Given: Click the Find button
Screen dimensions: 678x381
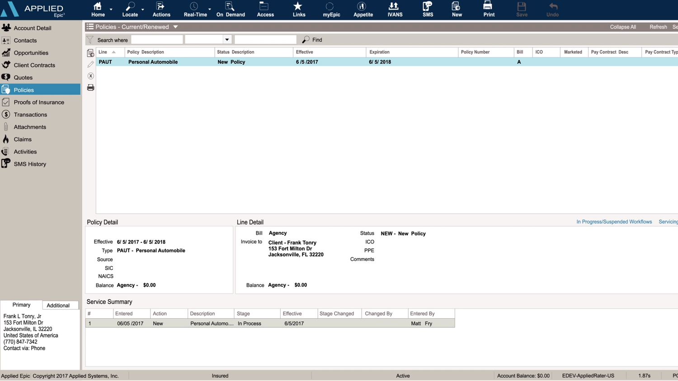Looking at the screenshot, I should click(x=311, y=40).
